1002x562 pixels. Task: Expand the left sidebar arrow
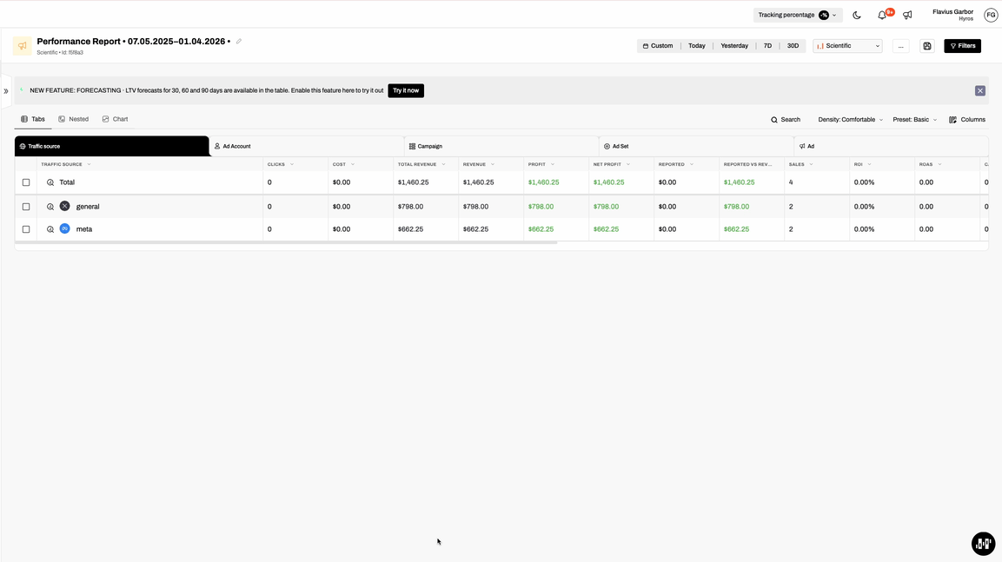point(6,90)
